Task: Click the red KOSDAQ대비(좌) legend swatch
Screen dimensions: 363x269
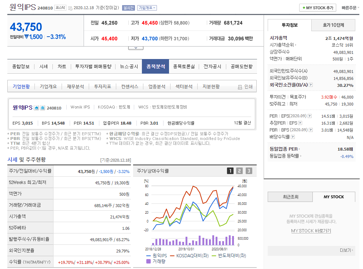Action: point(172,256)
